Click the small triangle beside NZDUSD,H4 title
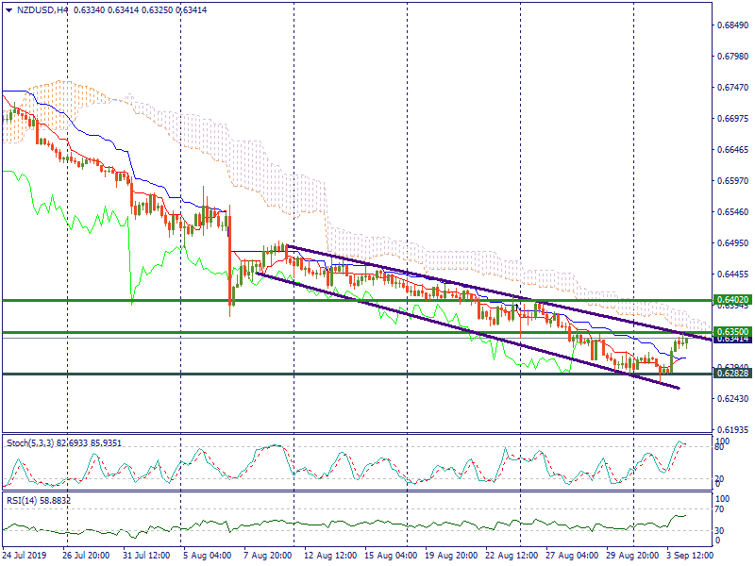 [9, 10]
